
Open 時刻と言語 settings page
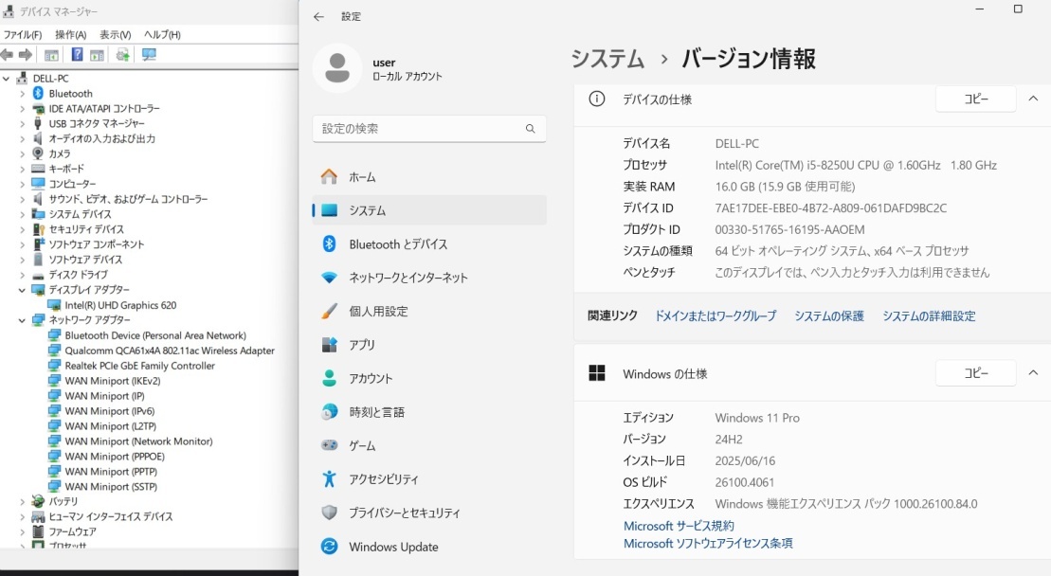click(429, 412)
